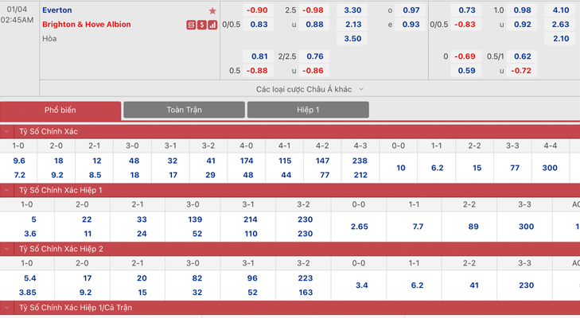This screenshot has width=580, height=318.
Task: Pick handicap odds -0.90 for Everton
Action: pos(258,10)
